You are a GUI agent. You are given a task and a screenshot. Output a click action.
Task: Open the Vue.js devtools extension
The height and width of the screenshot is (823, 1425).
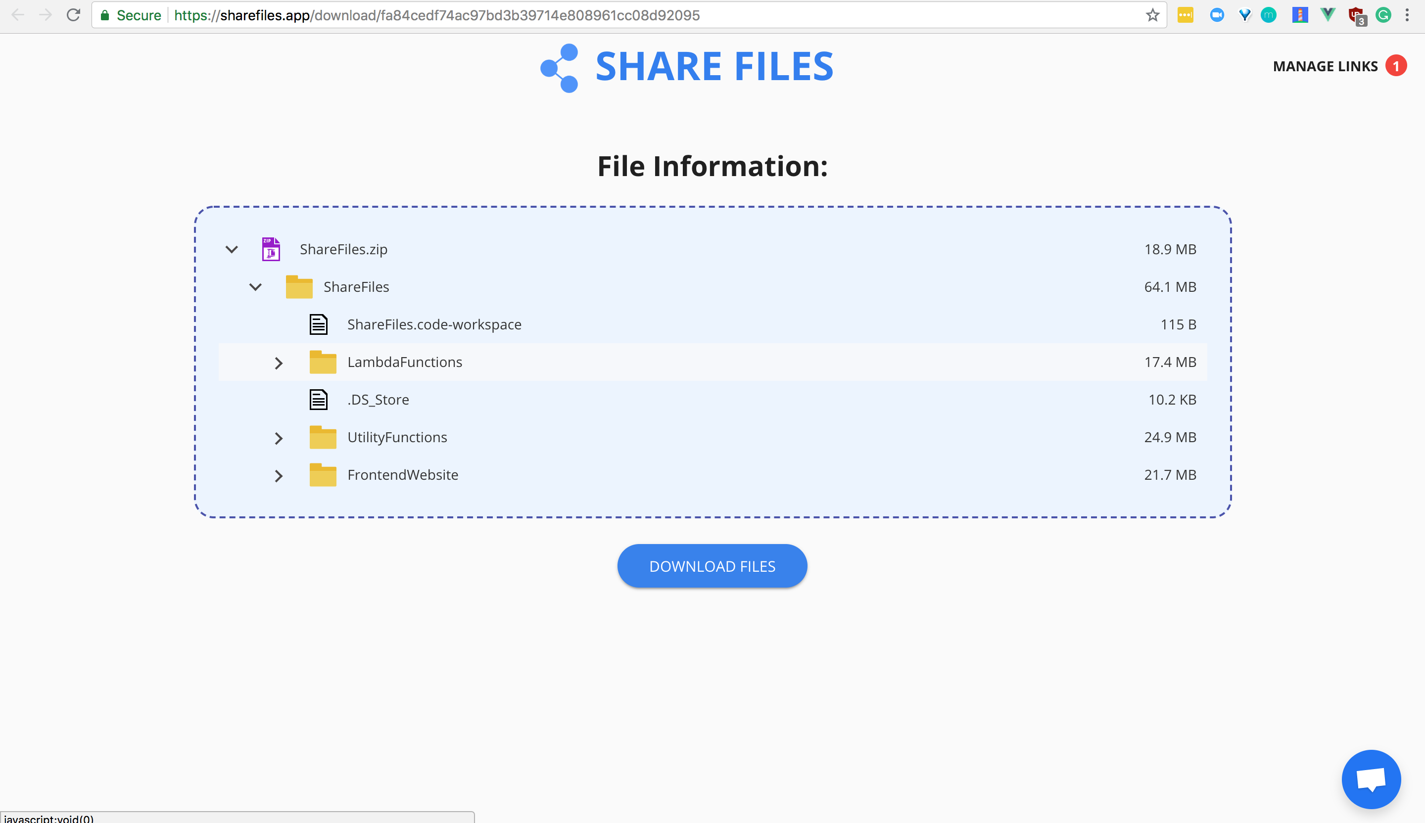(x=1327, y=15)
